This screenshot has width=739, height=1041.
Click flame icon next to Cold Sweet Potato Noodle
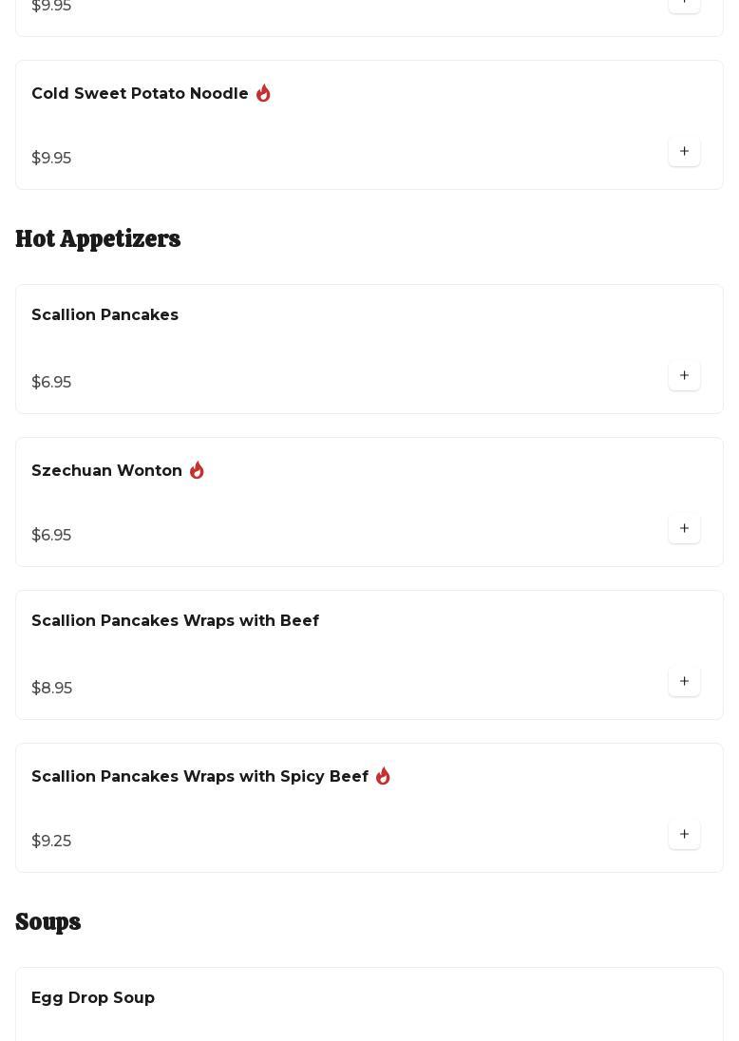(x=263, y=93)
